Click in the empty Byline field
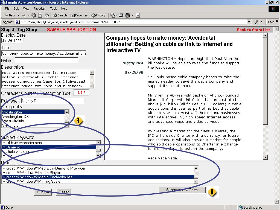Screen dimensions: 280x210 point(46,60)
